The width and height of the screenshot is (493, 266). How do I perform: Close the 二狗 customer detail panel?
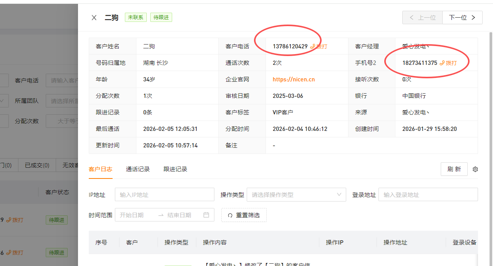tap(94, 18)
